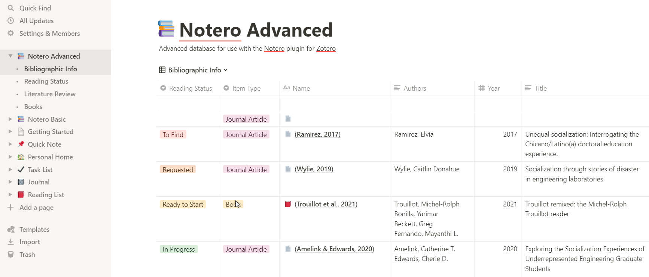The width and height of the screenshot is (649, 277).
Task: Expand the Notero Basic page tree
Action: tap(10, 119)
